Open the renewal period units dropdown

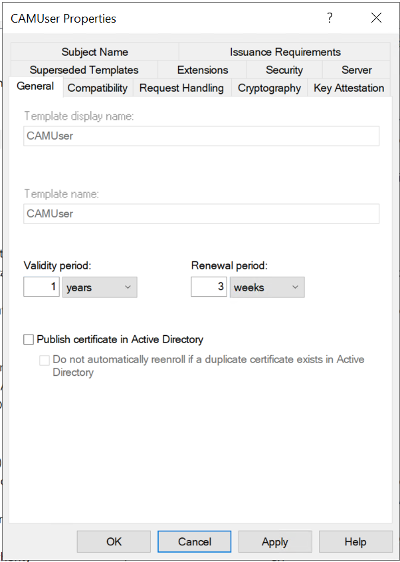(267, 287)
